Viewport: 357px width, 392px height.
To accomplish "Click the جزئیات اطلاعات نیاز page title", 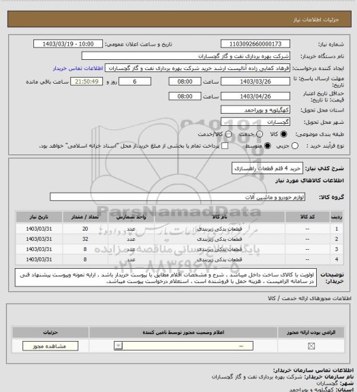I will coord(316,20).
